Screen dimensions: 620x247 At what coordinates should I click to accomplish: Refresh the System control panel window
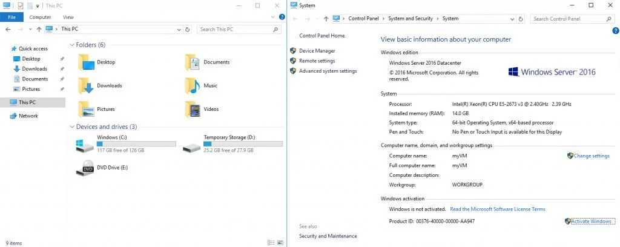(521, 19)
